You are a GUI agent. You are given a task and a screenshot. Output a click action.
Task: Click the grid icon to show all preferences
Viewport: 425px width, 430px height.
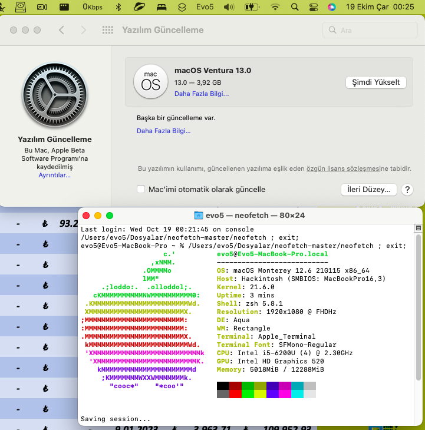tap(108, 30)
